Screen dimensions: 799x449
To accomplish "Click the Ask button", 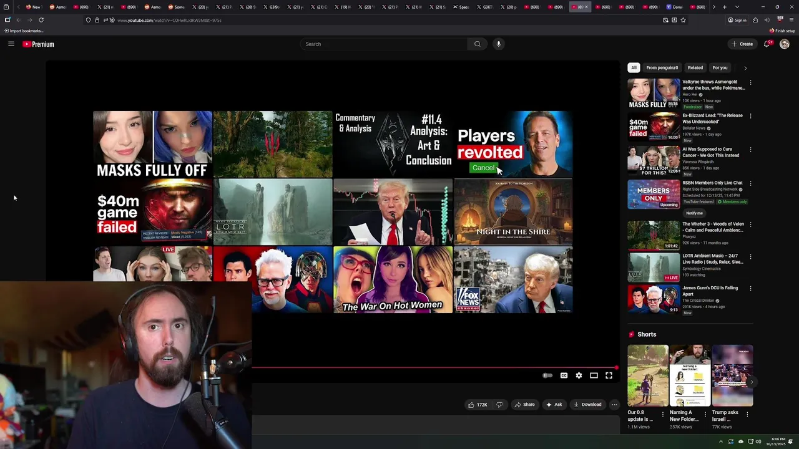I will tap(554, 405).
